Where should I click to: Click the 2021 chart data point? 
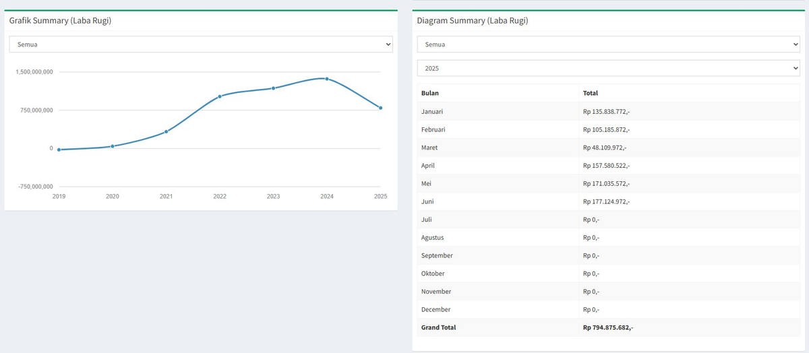click(167, 131)
